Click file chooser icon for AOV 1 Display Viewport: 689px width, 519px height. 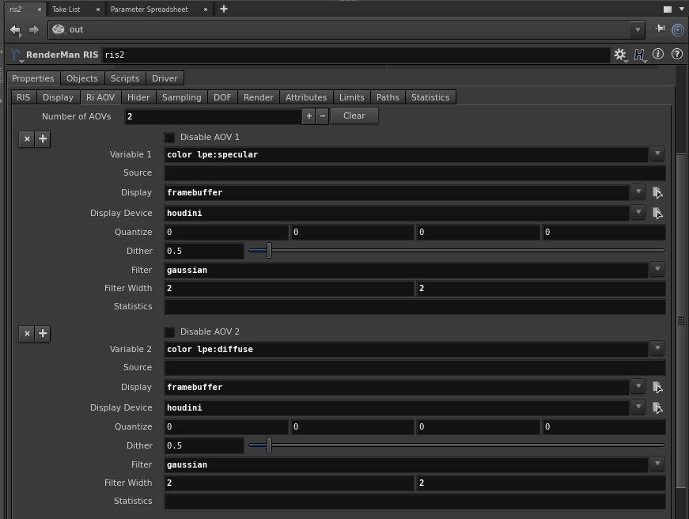click(x=657, y=192)
